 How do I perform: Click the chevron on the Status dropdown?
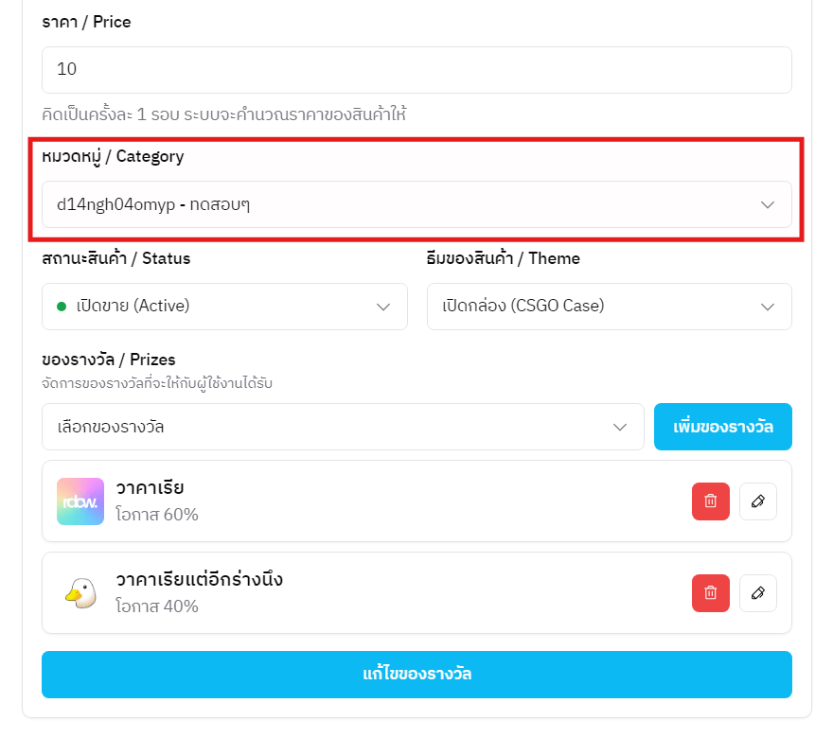(383, 307)
